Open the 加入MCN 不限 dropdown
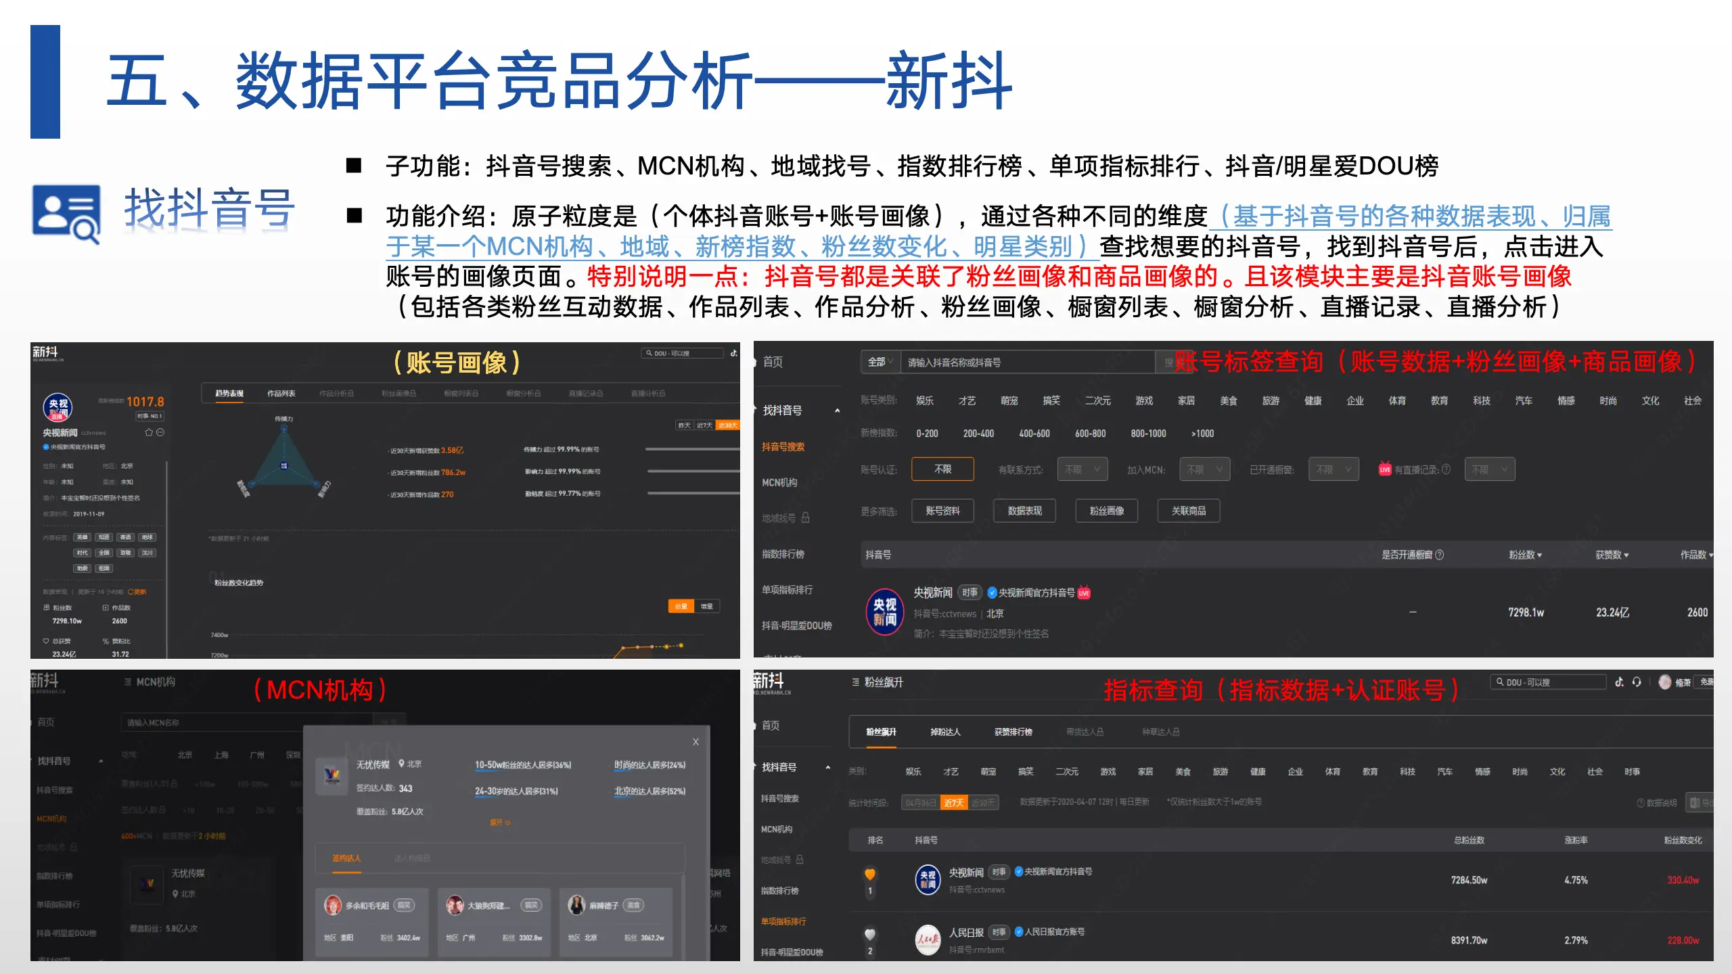The height and width of the screenshot is (974, 1732). (1204, 469)
